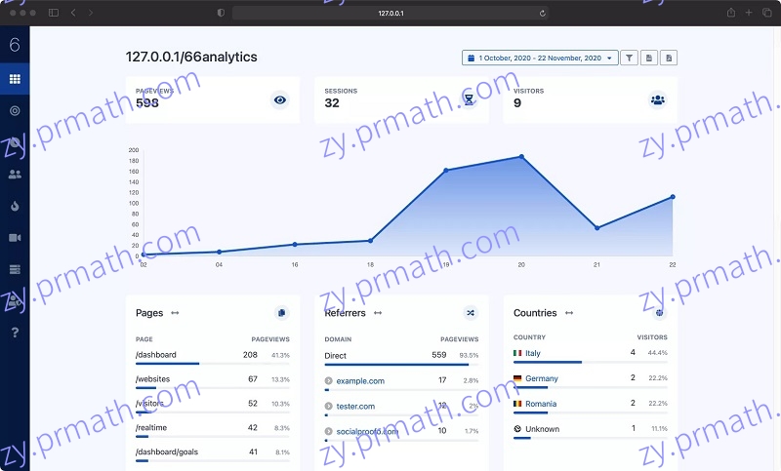Open the Romania country link

[x=541, y=404]
